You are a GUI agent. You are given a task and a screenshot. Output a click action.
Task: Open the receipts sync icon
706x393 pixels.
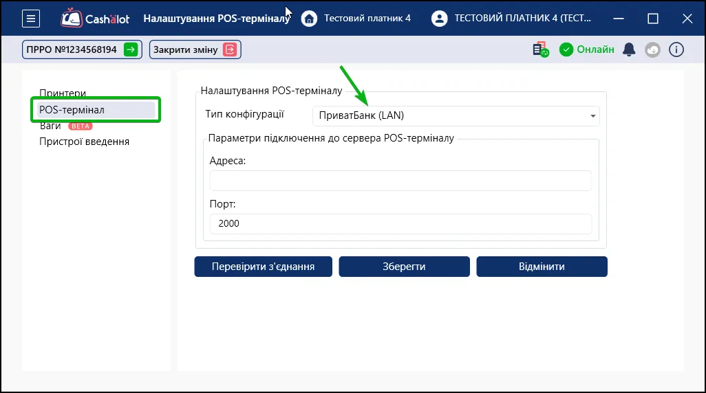[540, 49]
